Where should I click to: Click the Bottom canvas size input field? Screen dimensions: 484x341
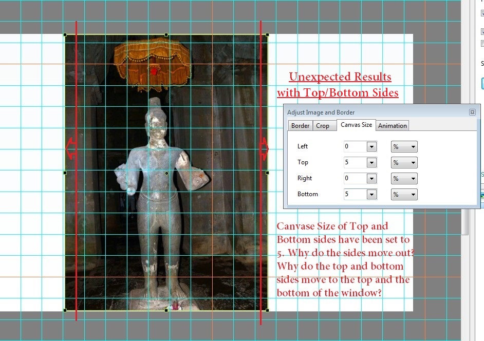click(x=355, y=195)
